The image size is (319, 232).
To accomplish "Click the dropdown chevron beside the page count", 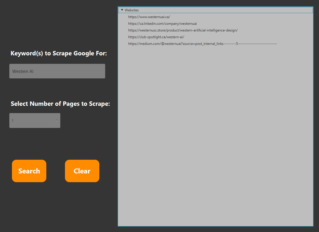I will [57, 120].
